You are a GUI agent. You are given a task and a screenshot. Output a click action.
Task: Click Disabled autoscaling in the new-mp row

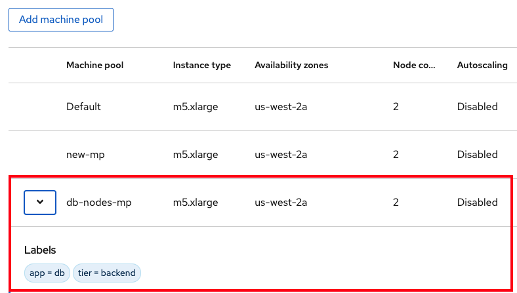tap(477, 155)
